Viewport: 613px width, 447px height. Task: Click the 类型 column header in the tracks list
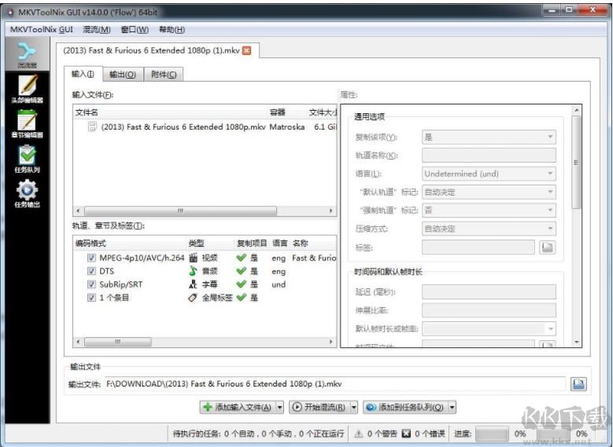tap(210, 244)
